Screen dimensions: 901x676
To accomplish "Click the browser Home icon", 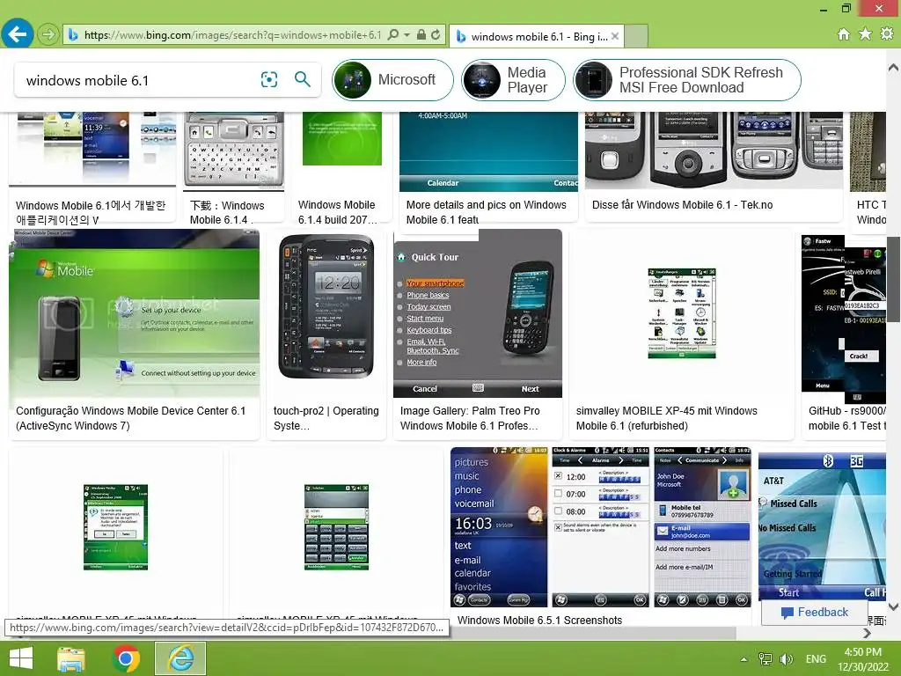I will (x=843, y=34).
